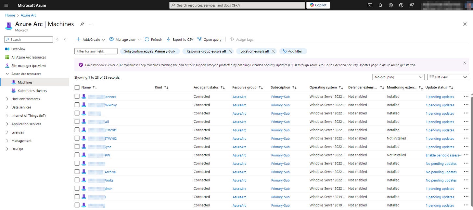Click the Copilot button
Screen dimensions: 473x210
[318, 5]
